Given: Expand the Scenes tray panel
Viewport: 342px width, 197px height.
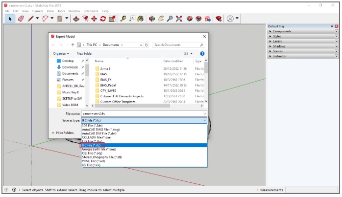Looking at the screenshot, I should point(278,51).
